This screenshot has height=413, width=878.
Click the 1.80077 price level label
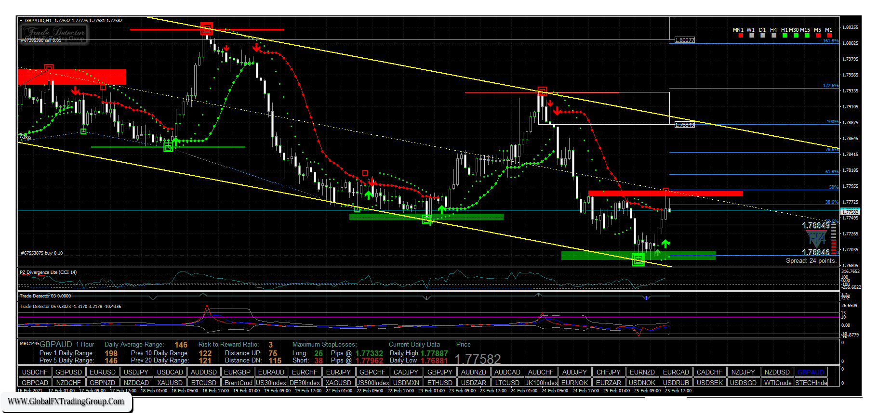(x=685, y=40)
